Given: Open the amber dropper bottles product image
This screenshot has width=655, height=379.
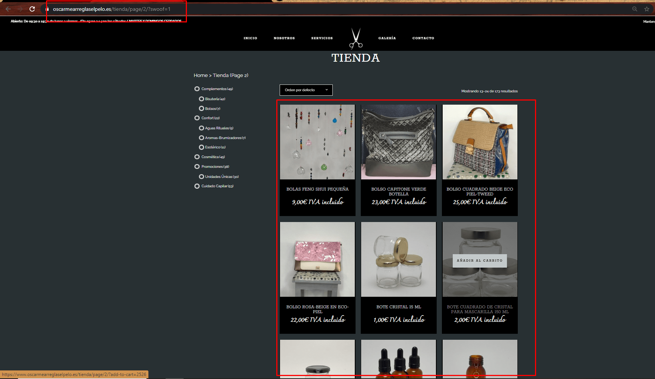Looking at the screenshot, I should coord(399,359).
